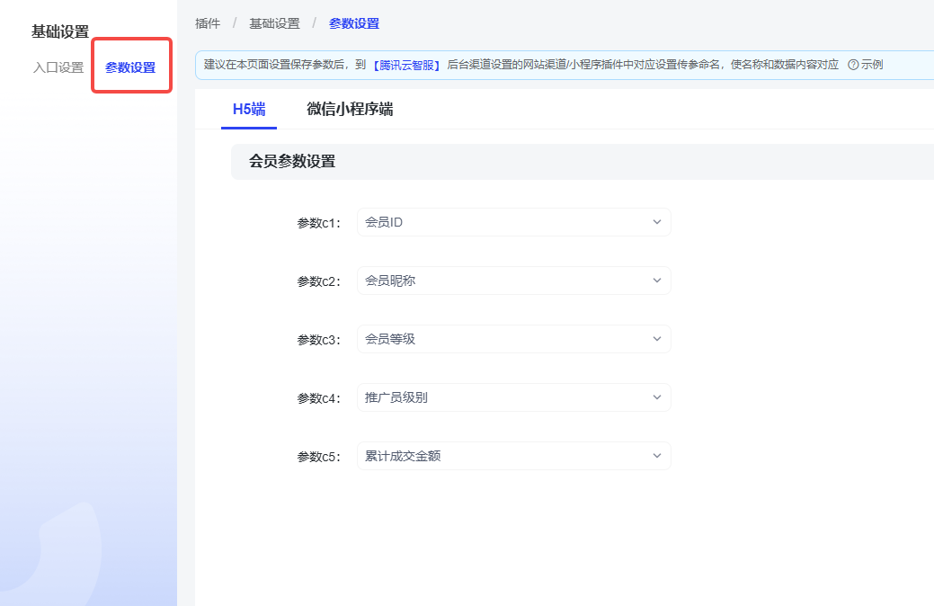Image resolution: width=934 pixels, height=606 pixels.
Task: Click the 插件 breadcrumb link
Action: point(208,23)
